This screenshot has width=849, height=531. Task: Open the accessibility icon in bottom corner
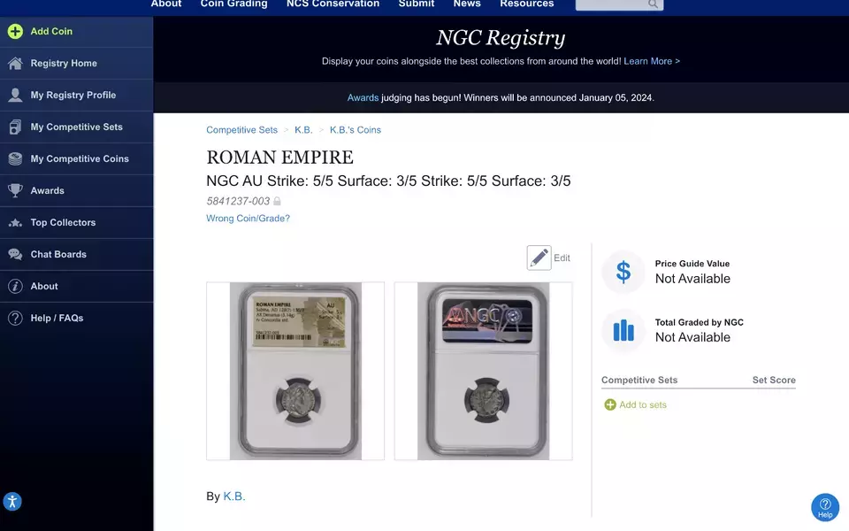coord(11,501)
